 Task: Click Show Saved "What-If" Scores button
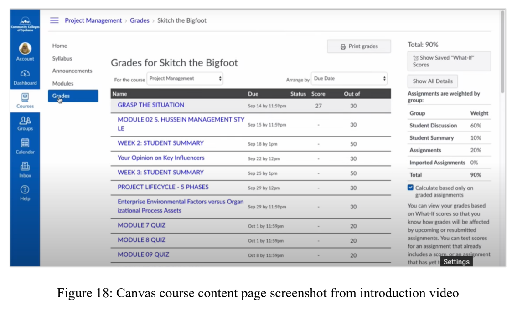tap(449, 61)
